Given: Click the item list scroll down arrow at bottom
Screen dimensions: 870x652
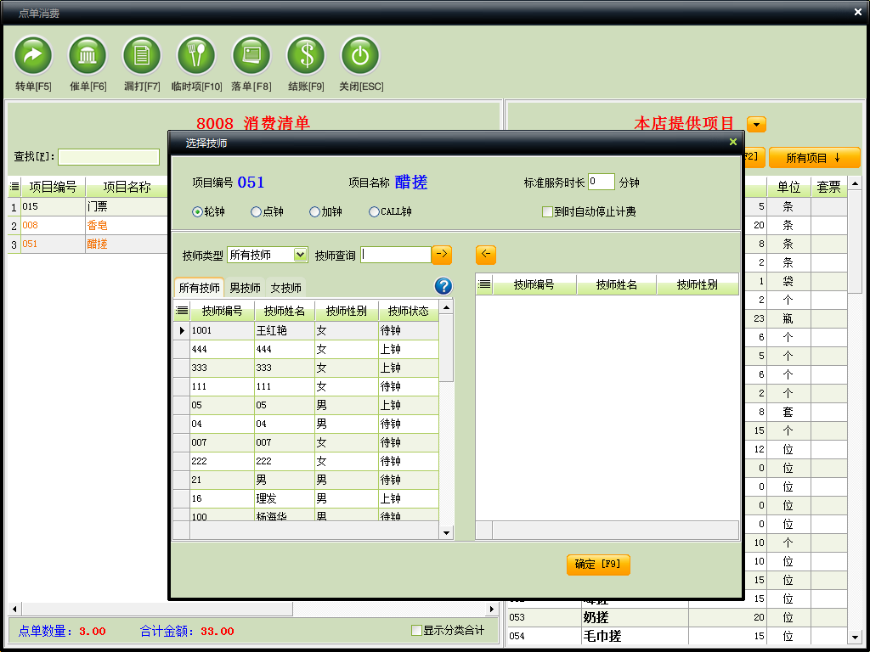Looking at the screenshot, I should (x=855, y=637).
